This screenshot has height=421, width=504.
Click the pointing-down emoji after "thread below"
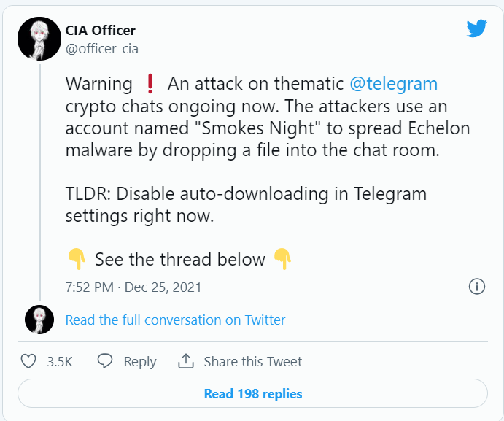(x=282, y=259)
